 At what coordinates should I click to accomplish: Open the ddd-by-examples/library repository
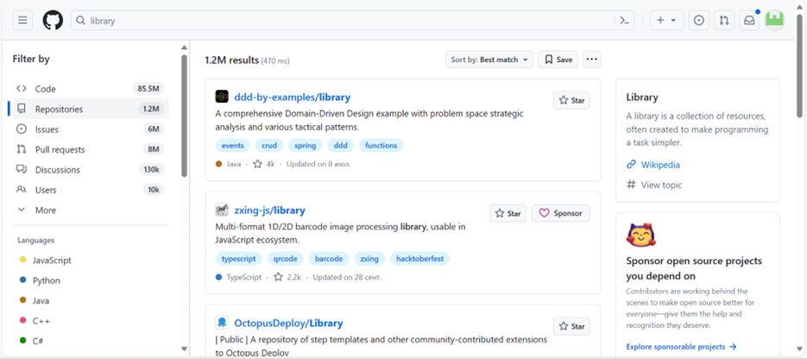point(292,97)
